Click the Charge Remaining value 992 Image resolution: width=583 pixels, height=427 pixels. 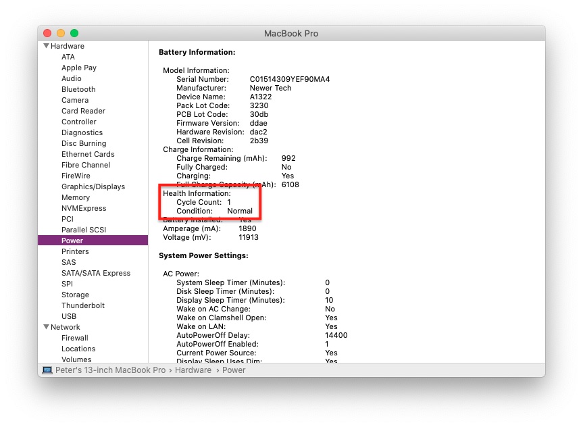[288, 158]
